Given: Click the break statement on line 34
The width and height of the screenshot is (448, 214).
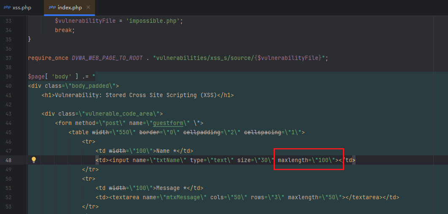Looking at the screenshot, I should click(x=63, y=30).
